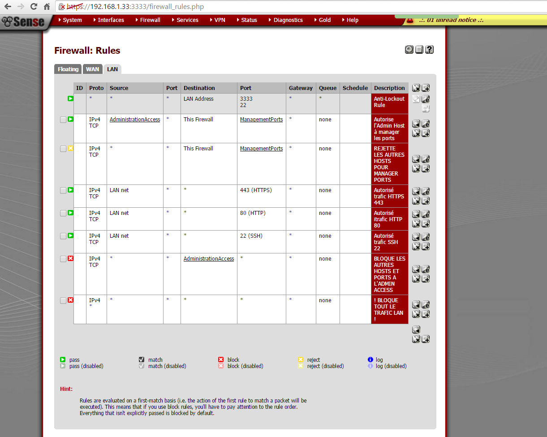
Task: View the '01 unread notice' alert
Action: (451, 20)
